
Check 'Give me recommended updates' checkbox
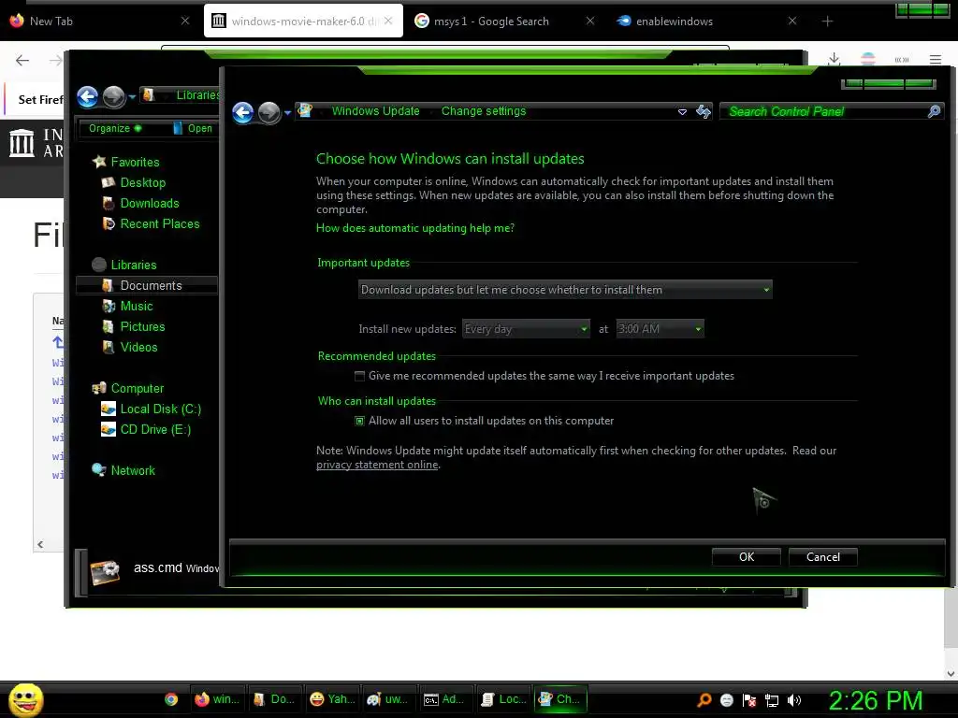coord(360,376)
